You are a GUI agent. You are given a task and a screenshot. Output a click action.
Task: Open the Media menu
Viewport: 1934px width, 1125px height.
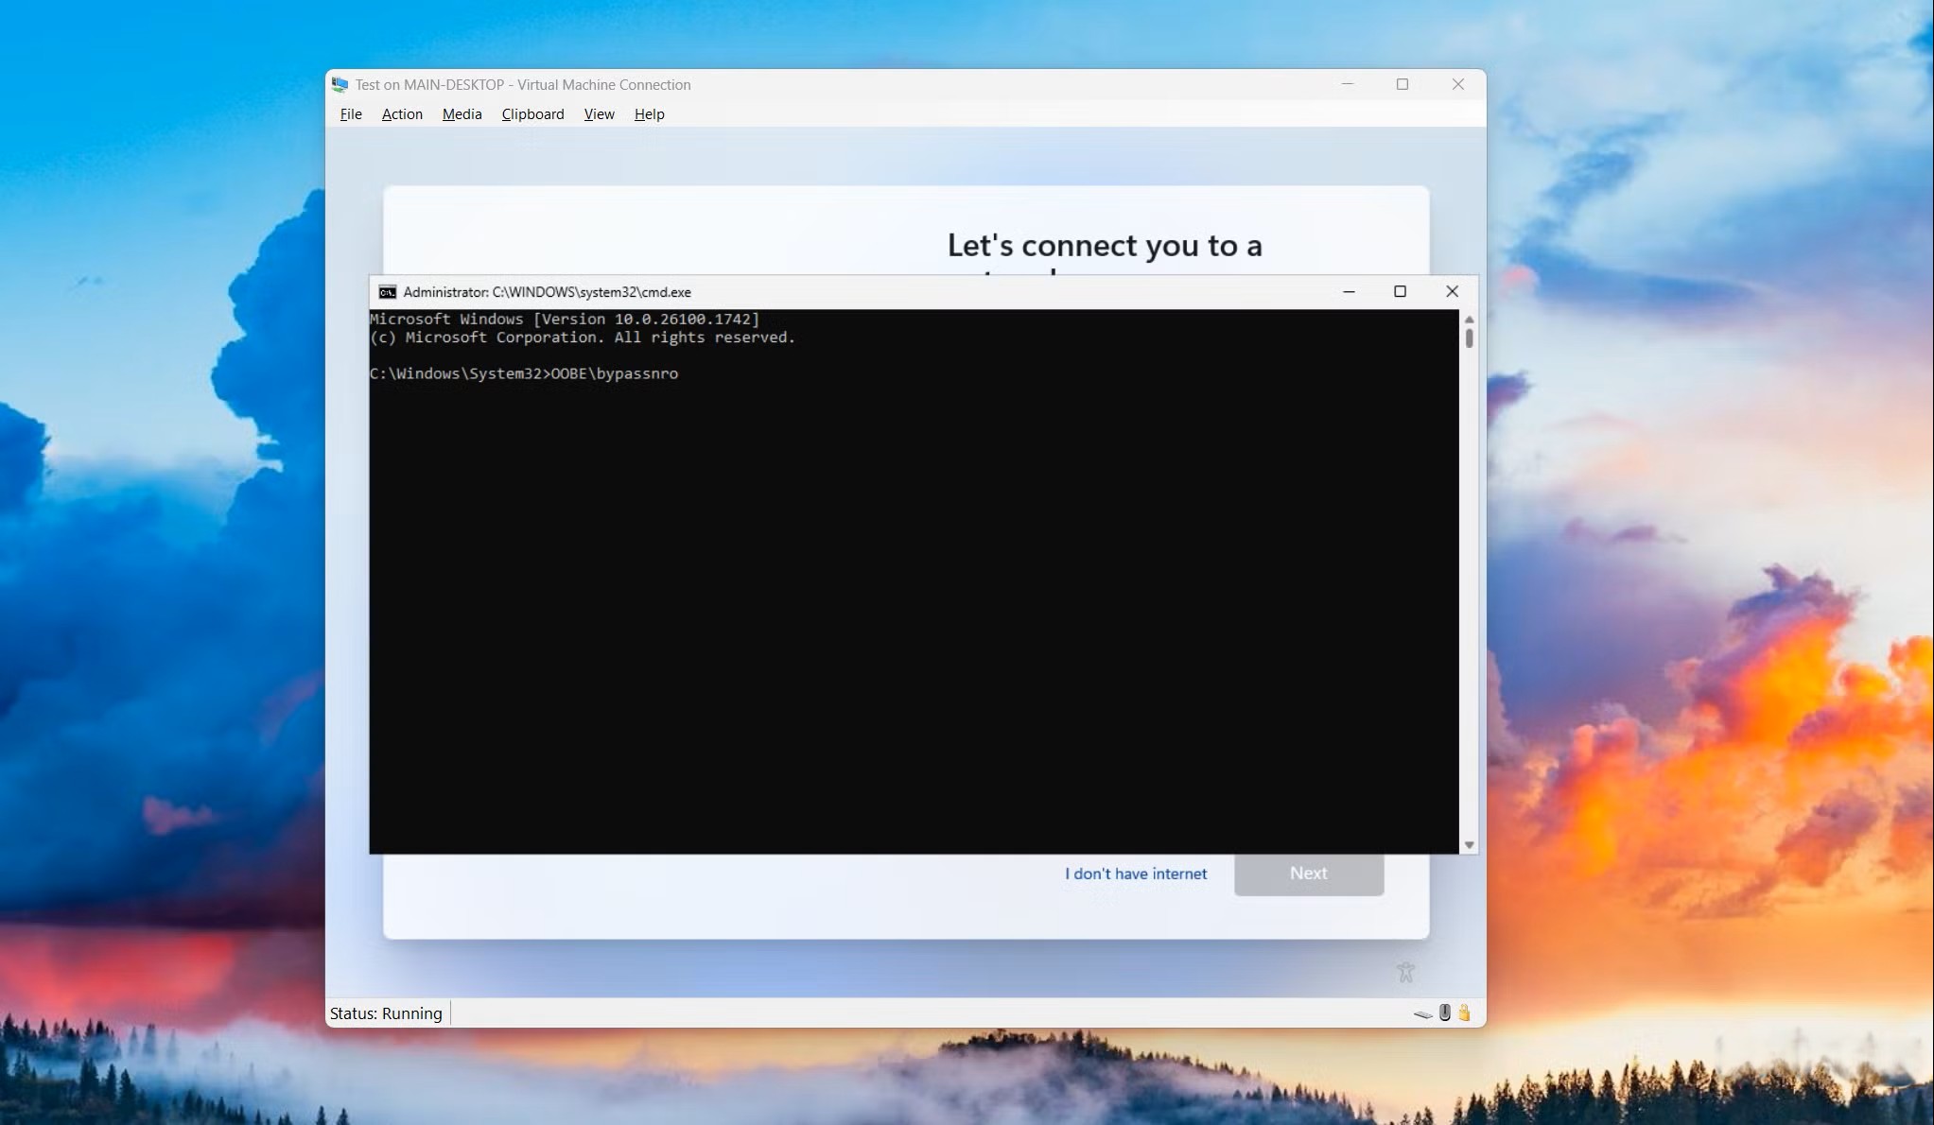(x=462, y=114)
